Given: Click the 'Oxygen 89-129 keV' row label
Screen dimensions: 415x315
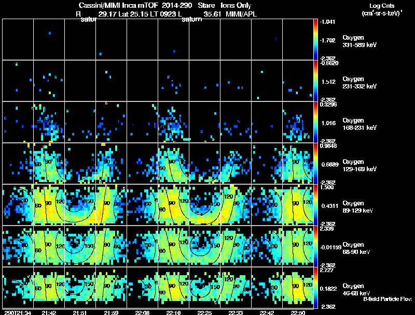Looking at the screenshot, I should [x=358, y=207].
